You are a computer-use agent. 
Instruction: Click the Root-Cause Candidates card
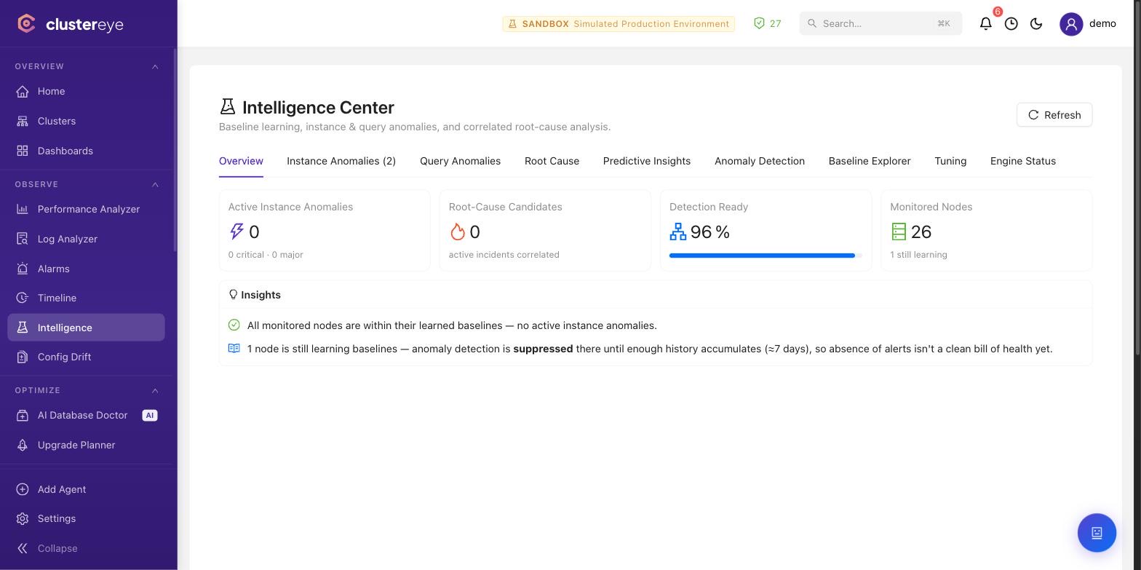(545, 231)
